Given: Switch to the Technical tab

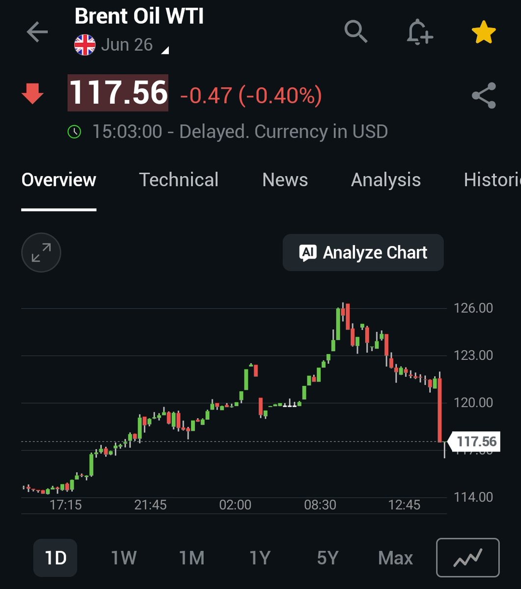Looking at the screenshot, I should click(179, 180).
